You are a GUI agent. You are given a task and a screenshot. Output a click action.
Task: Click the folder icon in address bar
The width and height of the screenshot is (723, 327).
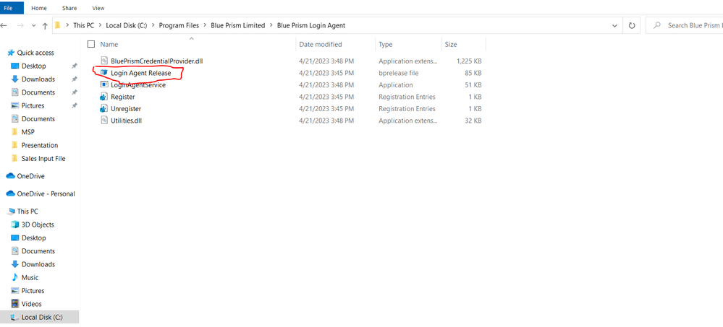click(x=58, y=25)
